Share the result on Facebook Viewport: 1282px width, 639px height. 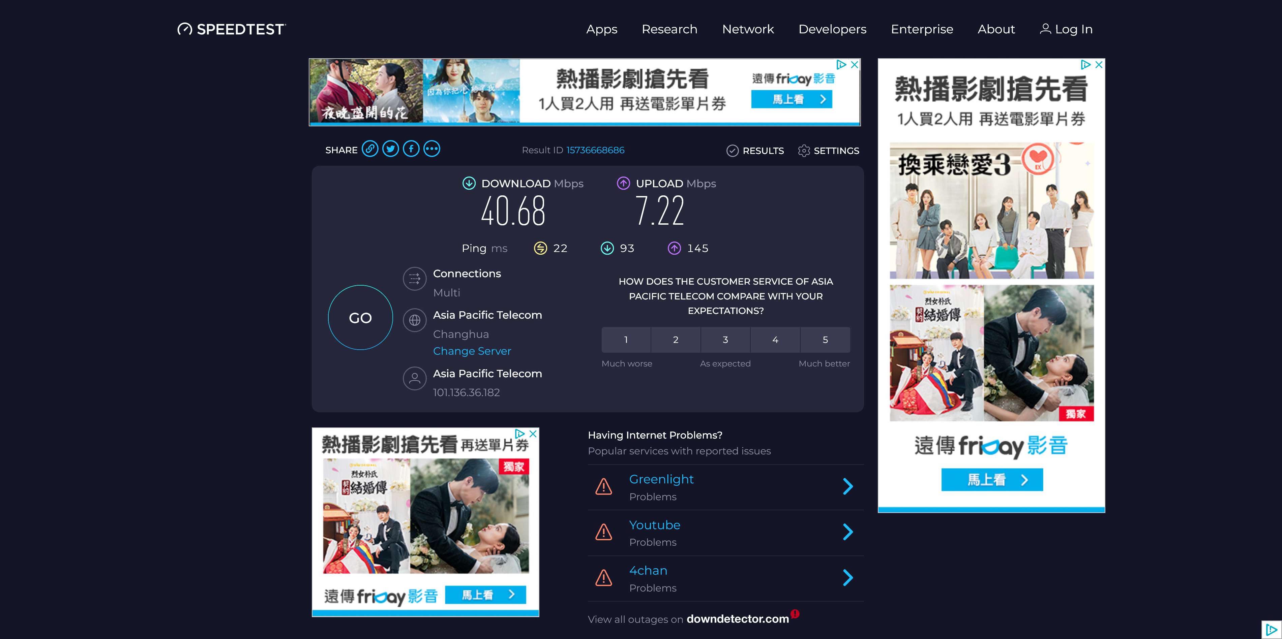(411, 149)
